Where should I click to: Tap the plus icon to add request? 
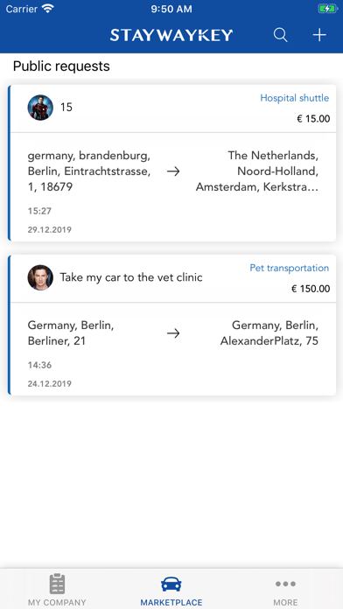coord(319,35)
